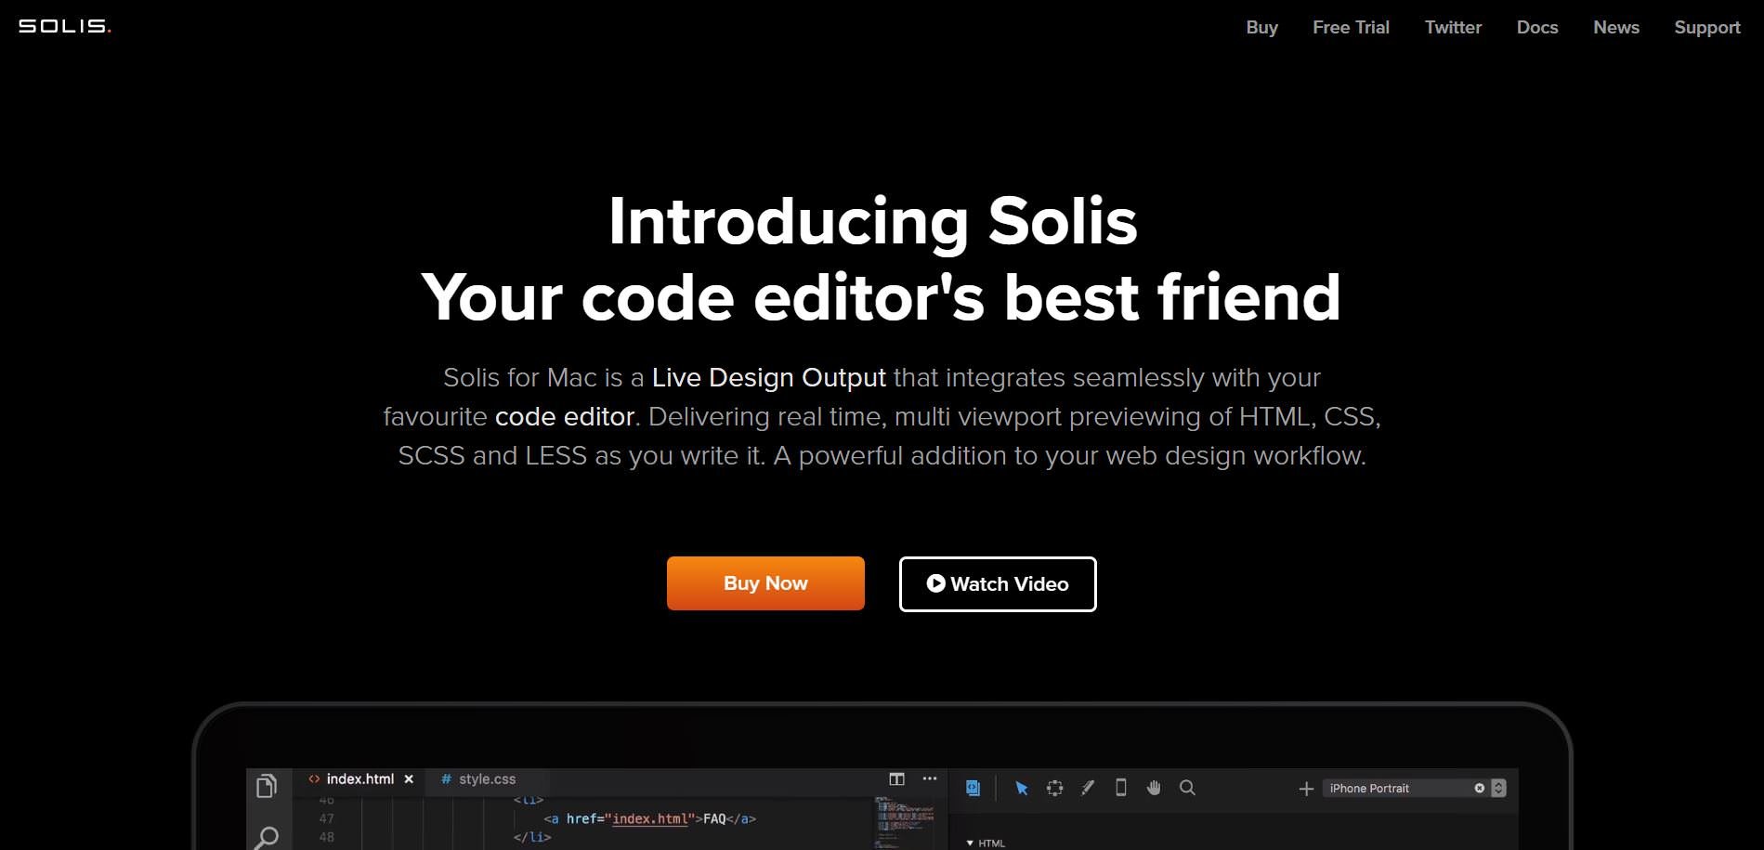Add a new viewport with plus icon
This screenshot has width=1764, height=850.
(1306, 789)
